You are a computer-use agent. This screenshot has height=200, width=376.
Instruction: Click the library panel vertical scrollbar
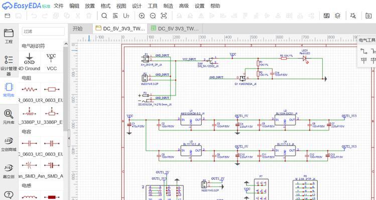point(66,88)
